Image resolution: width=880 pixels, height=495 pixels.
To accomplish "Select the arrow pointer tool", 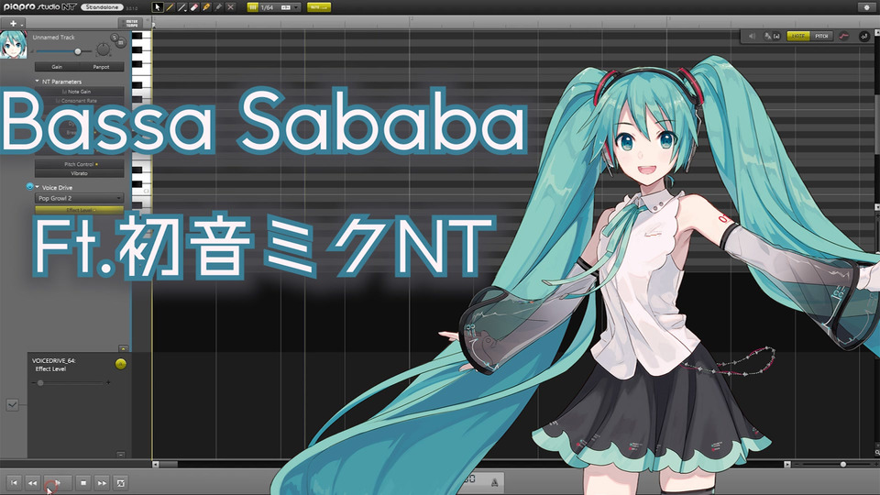I will pyautogui.click(x=157, y=7).
